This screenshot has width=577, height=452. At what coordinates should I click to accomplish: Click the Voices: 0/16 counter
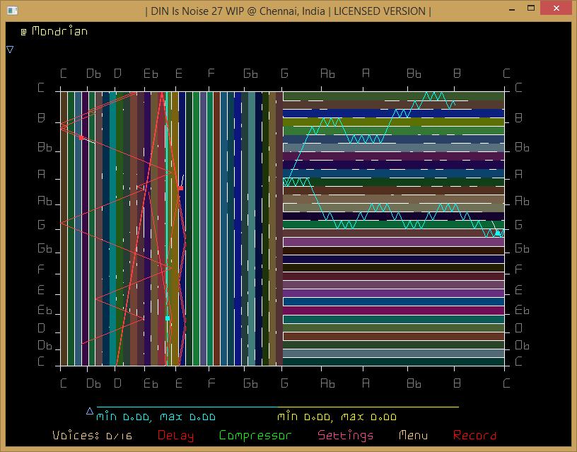click(x=92, y=436)
